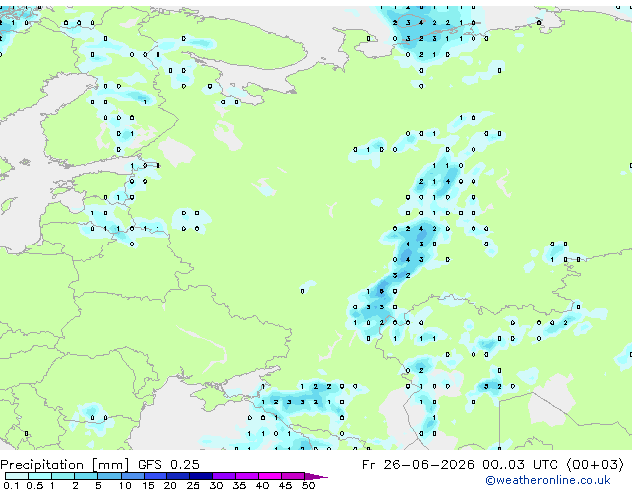Image resolution: width=632 pixels, height=489 pixels.
Task: Click the '15' legend scale label
Action: tap(148, 485)
